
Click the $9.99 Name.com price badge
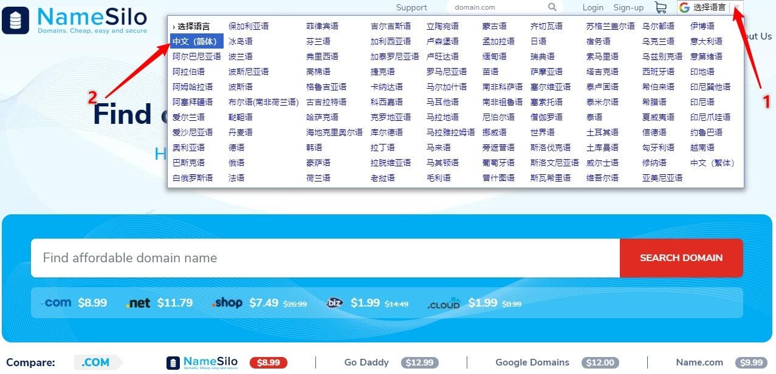(751, 363)
